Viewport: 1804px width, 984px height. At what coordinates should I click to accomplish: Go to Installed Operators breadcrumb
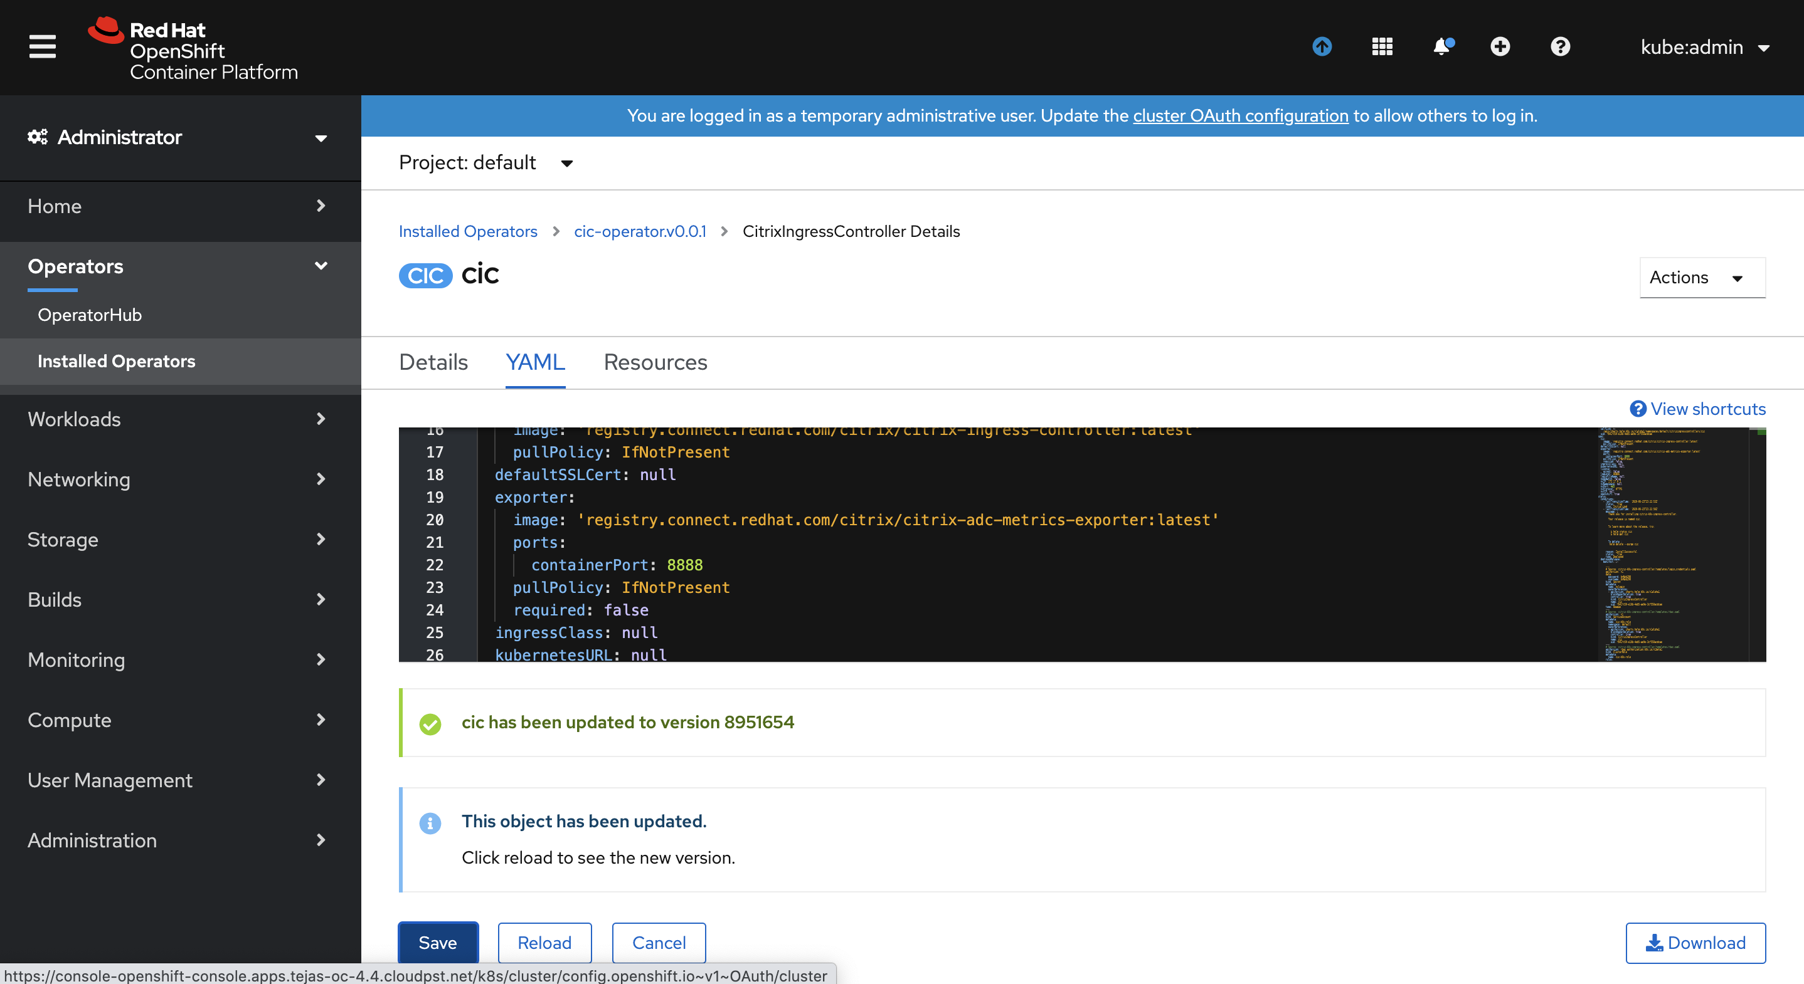468,232
